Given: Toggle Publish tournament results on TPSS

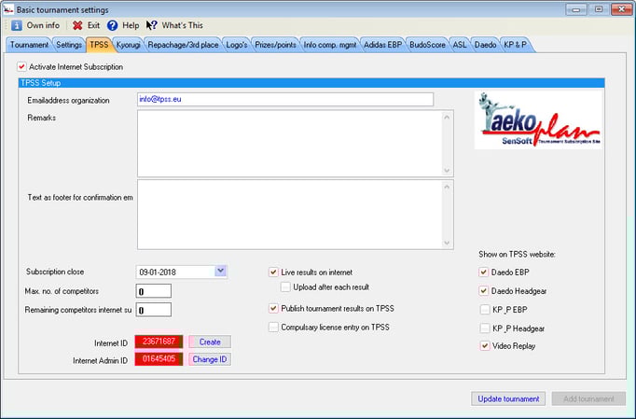Looking at the screenshot, I should pos(273,309).
